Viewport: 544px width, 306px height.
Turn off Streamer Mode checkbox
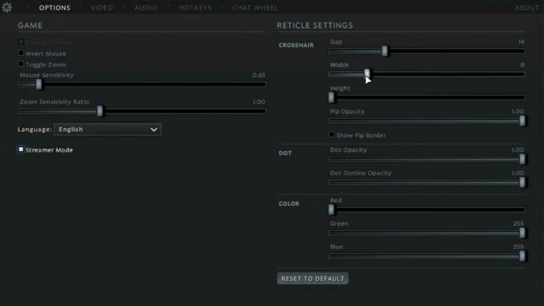tap(21, 150)
